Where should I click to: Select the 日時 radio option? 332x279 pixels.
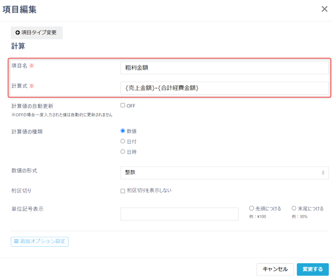(122, 152)
